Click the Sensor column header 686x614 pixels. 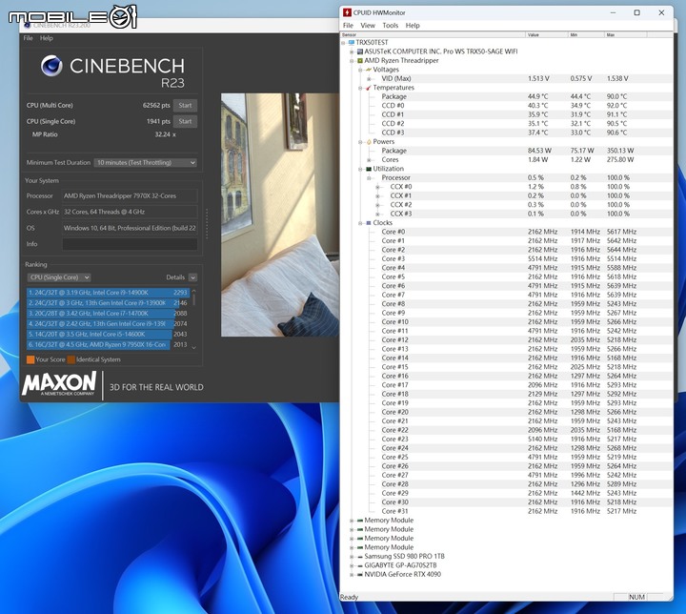tap(433, 34)
